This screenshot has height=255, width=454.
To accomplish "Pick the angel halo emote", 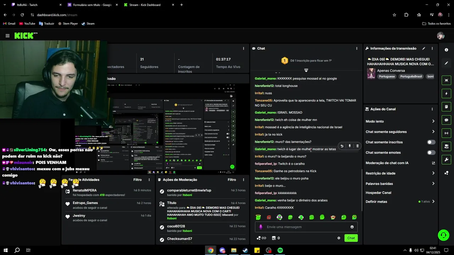I will coord(258,217).
